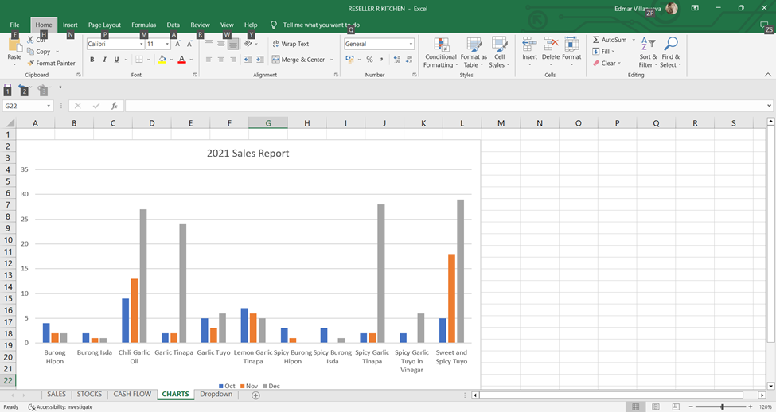Viewport: 776px width, 412px height.
Task: Click inside the formula bar input
Action: [446, 106]
